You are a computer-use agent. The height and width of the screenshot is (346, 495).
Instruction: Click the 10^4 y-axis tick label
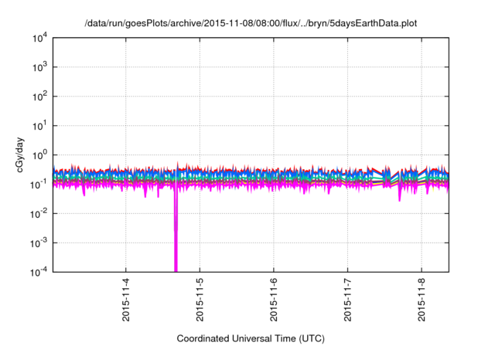(39, 39)
